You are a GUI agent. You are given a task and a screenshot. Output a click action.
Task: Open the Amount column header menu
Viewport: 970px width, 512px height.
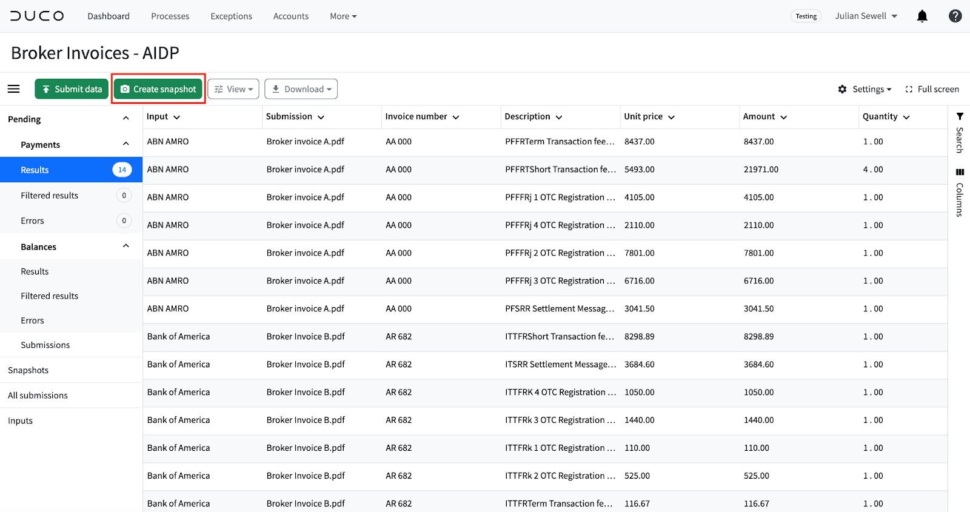click(x=784, y=117)
